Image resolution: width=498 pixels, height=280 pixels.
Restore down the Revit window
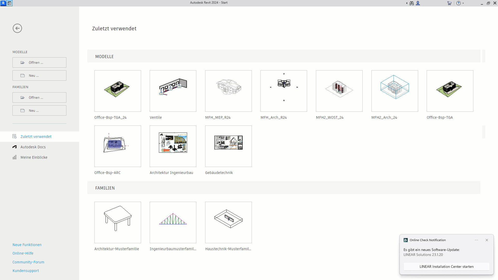pyautogui.click(x=488, y=3)
